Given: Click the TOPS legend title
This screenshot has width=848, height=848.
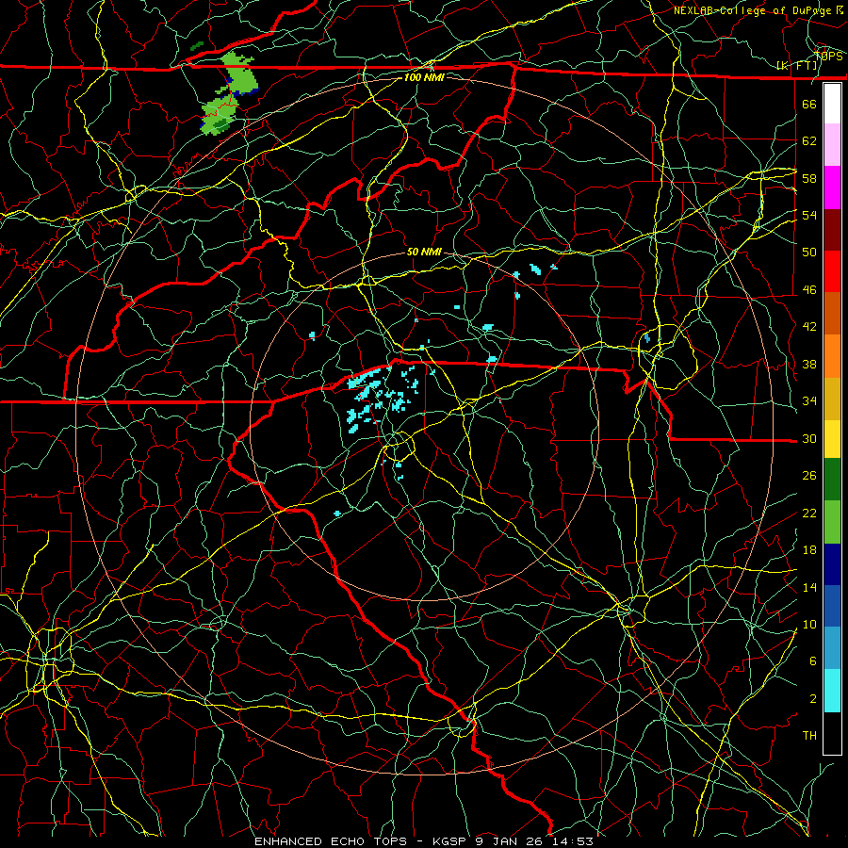Looking at the screenshot, I should coord(828,57).
